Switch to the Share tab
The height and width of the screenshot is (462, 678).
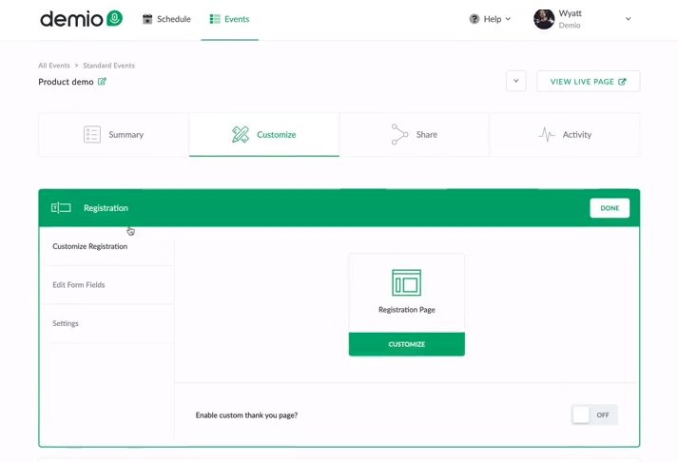[x=415, y=134]
